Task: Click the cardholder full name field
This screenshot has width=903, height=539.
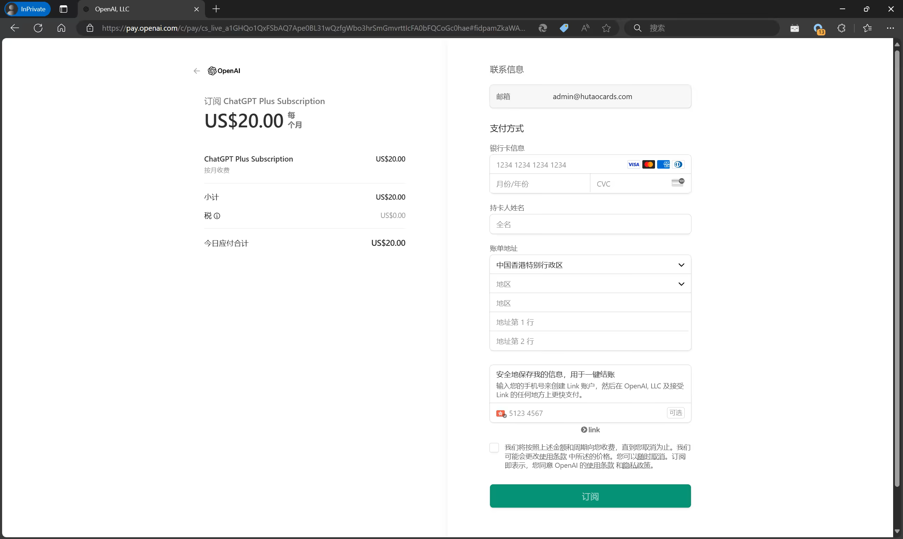Action: (590, 224)
